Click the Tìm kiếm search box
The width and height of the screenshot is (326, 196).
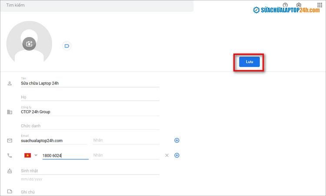point(97,6)
